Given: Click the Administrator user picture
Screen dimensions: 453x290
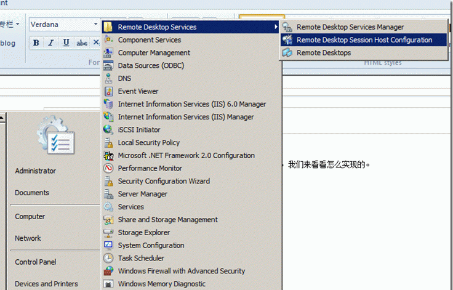Looking at the screenshot, I should coord(56,135).
